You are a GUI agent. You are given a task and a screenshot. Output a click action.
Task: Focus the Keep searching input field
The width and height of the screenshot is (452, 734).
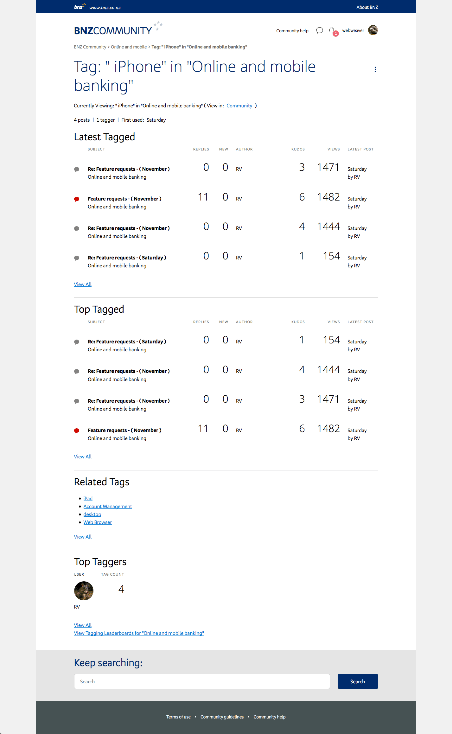pos(202,682)
